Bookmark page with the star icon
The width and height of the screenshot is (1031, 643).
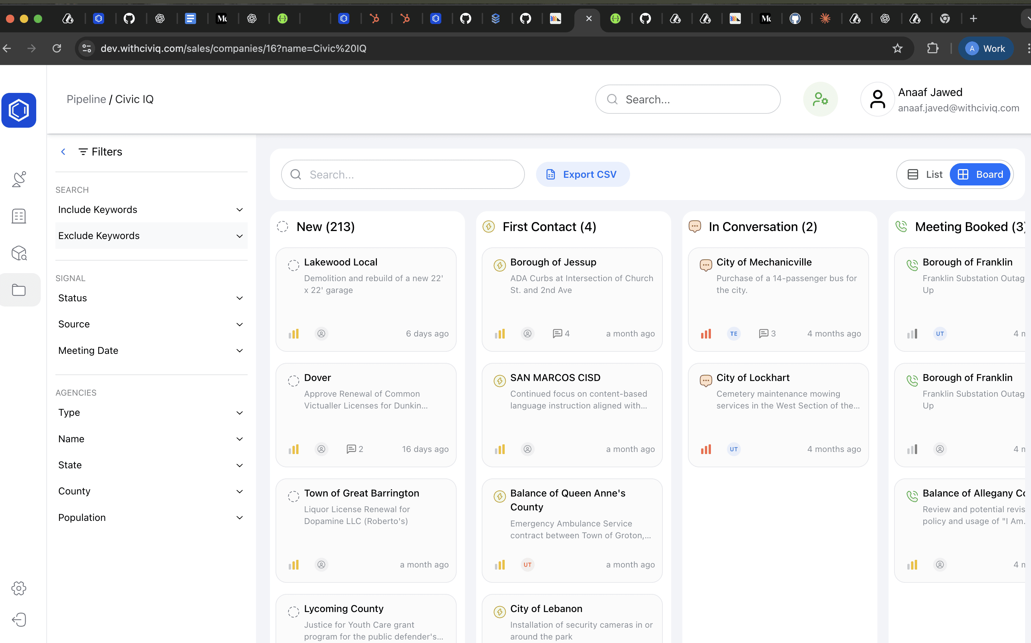pos(897,48)
